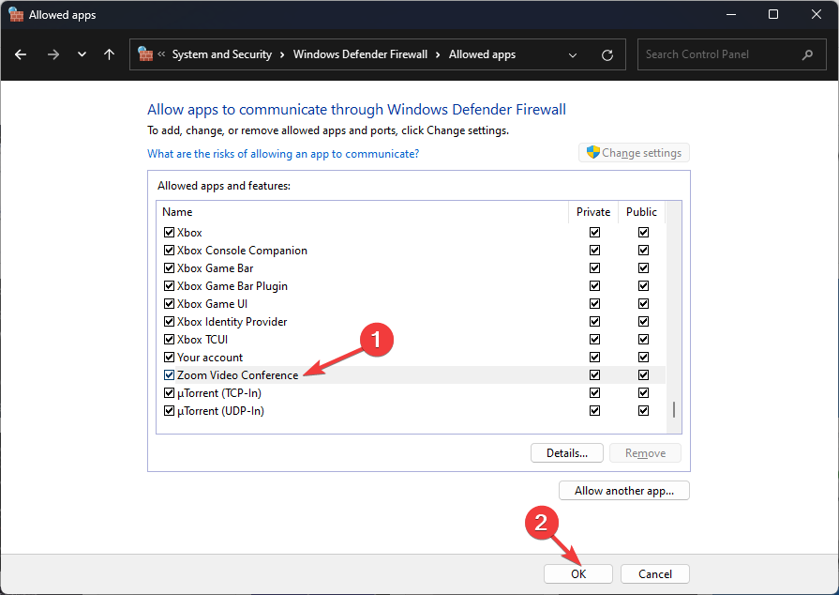This screenshot has width=839, height=595.
Task: Toggle Private checkbox for Xbox Game Bar
Action: click(x=594, y=268)
